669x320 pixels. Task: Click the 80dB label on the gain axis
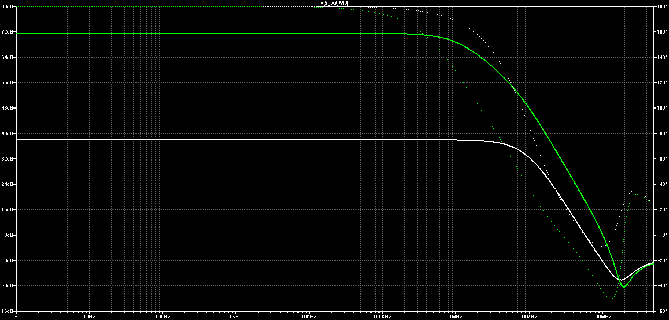click(x=7, y=7)
